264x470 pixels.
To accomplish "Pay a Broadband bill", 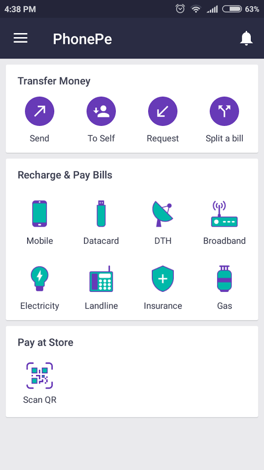I will coord(224,214).
